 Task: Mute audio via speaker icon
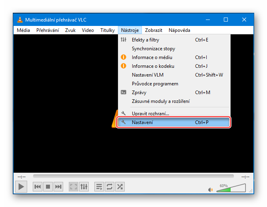(x=211, y=190)
